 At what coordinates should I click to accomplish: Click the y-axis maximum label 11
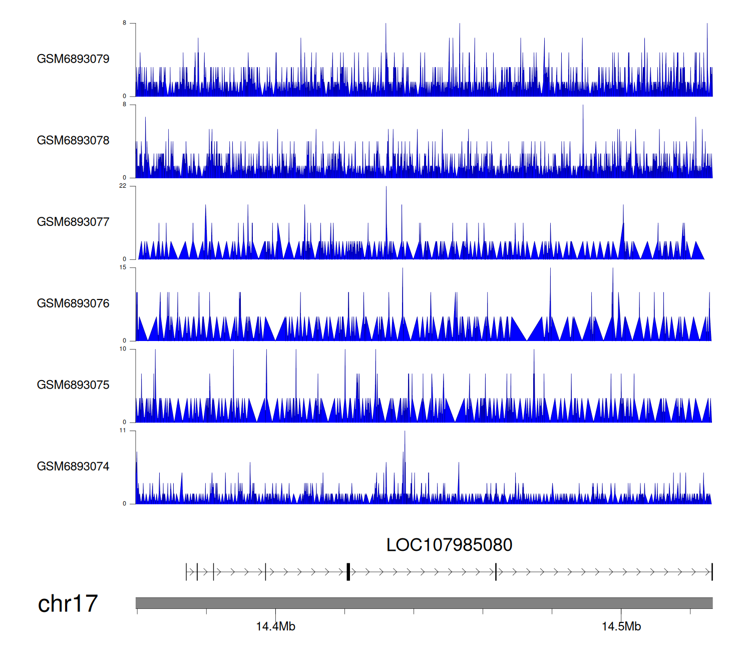pyautogui.click(x=123, y=431)
